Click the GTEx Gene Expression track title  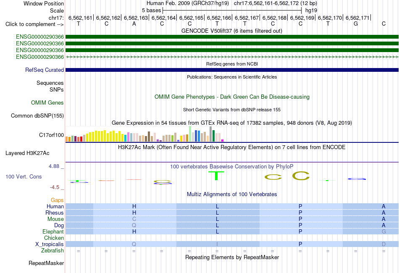[231, 123]
